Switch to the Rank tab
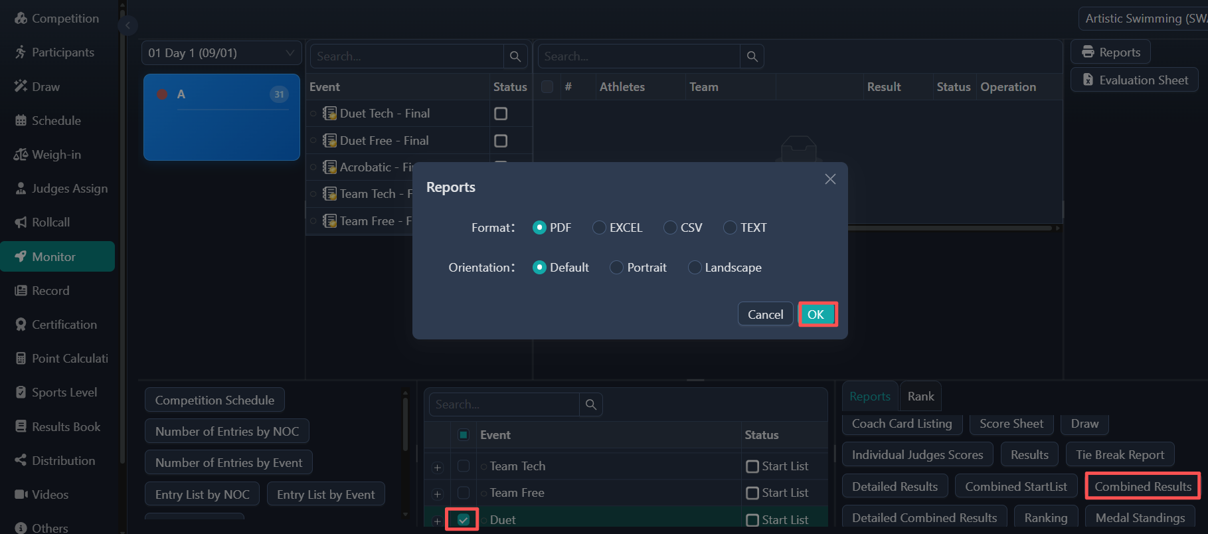The image size is (1208, 534). pyautogui.click(x=920, y=397)
